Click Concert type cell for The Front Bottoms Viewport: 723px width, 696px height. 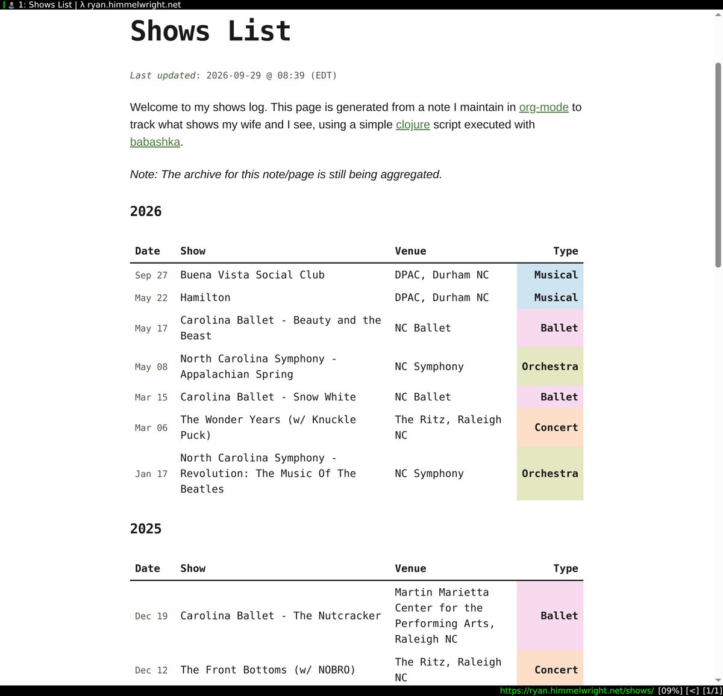click(x=550, y=670)
